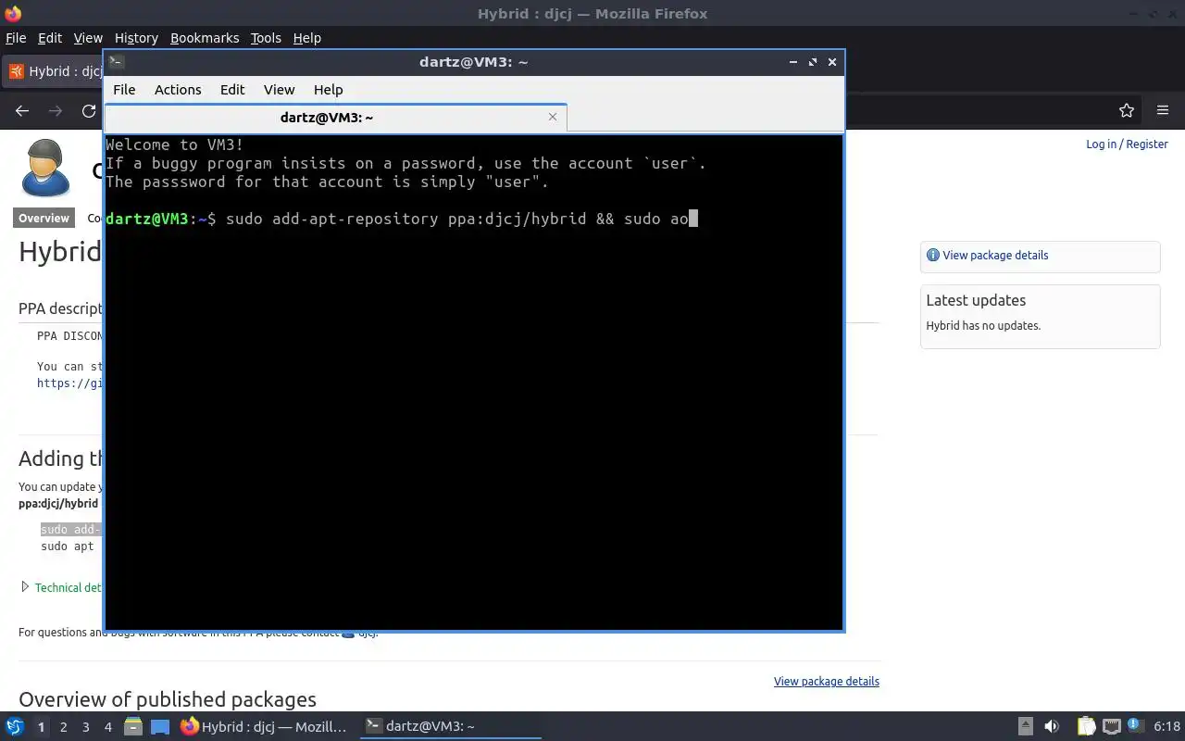
Task: Open the terminal File menu
Action: point(124,90)
